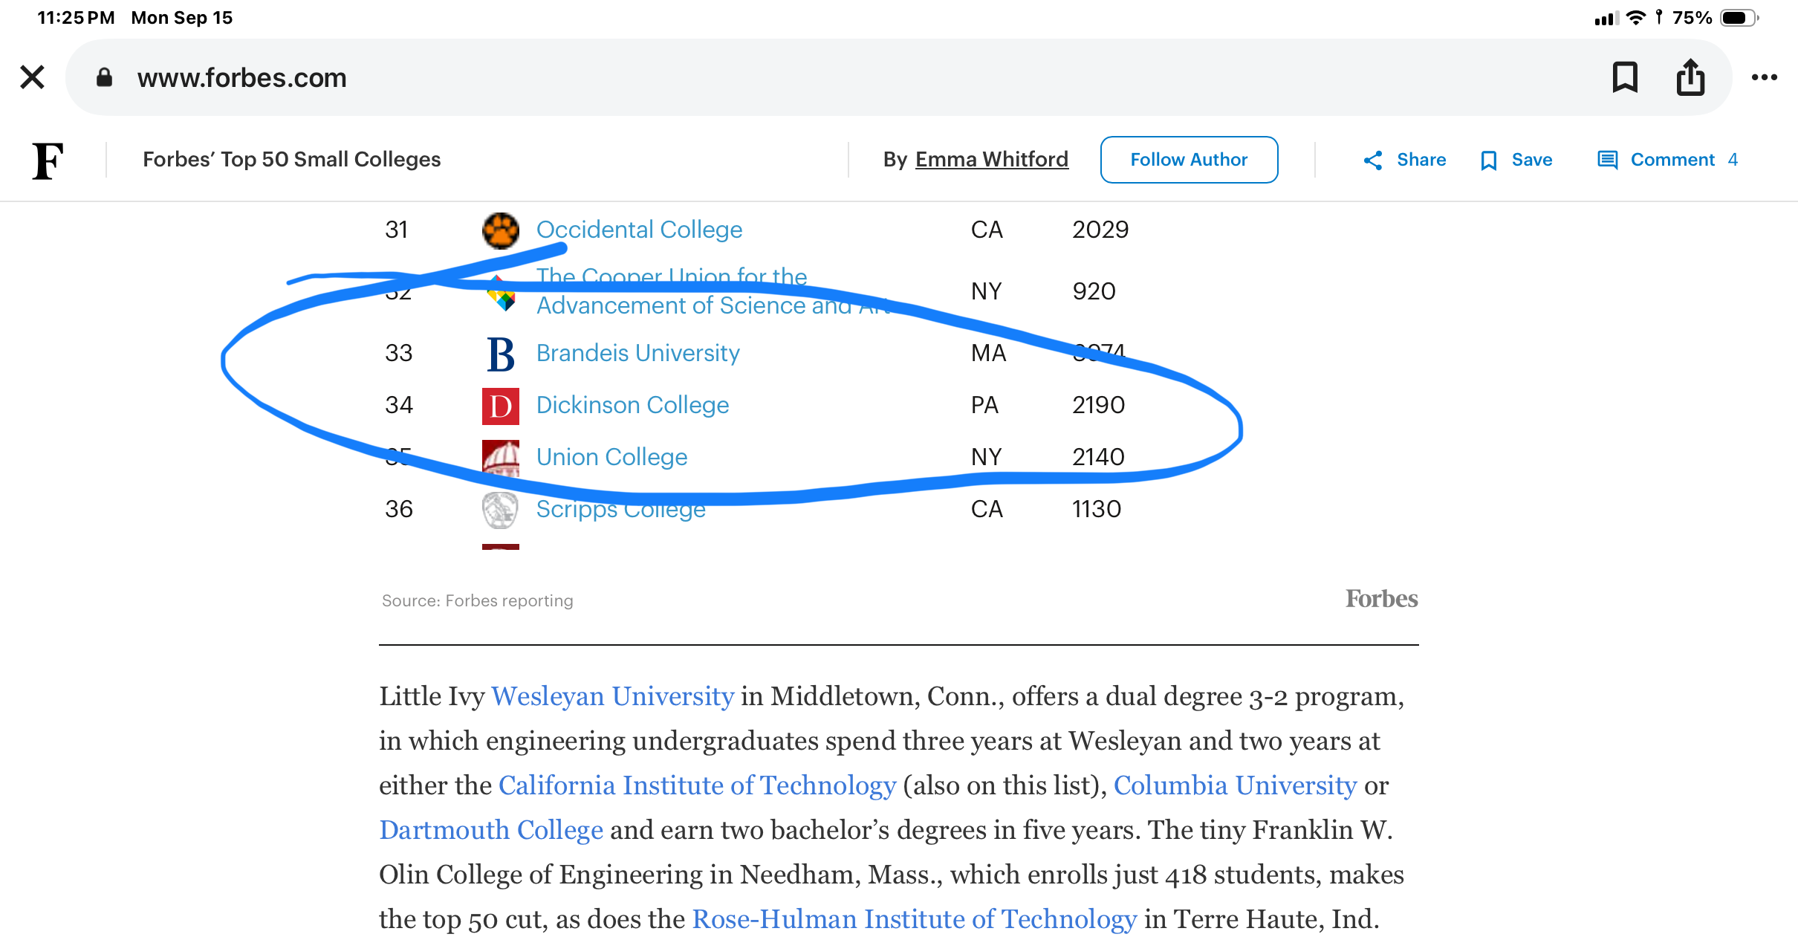Open Emma Whitford author link
This screenshot has width=1798, height=937.
(x=991, y=160)
